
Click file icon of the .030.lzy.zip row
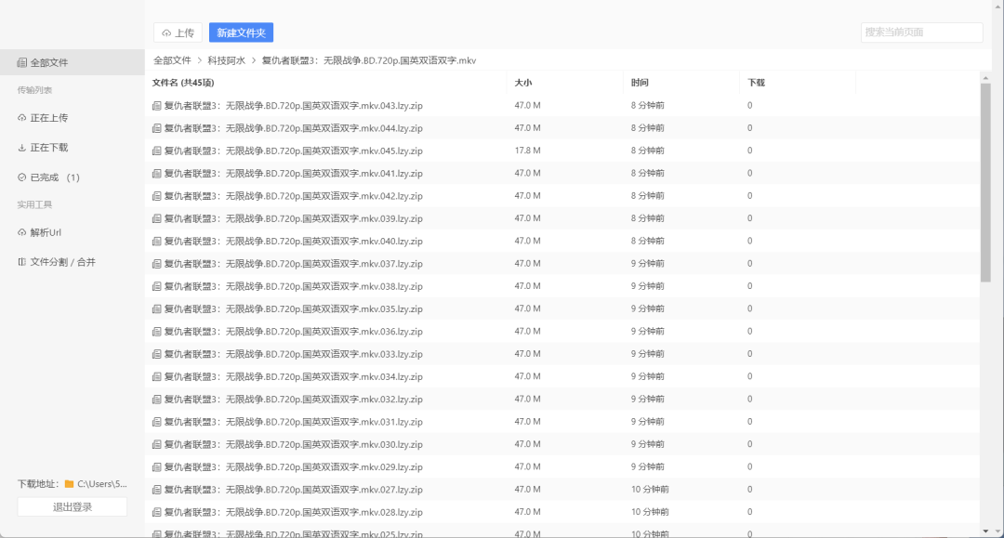[156, 444]
